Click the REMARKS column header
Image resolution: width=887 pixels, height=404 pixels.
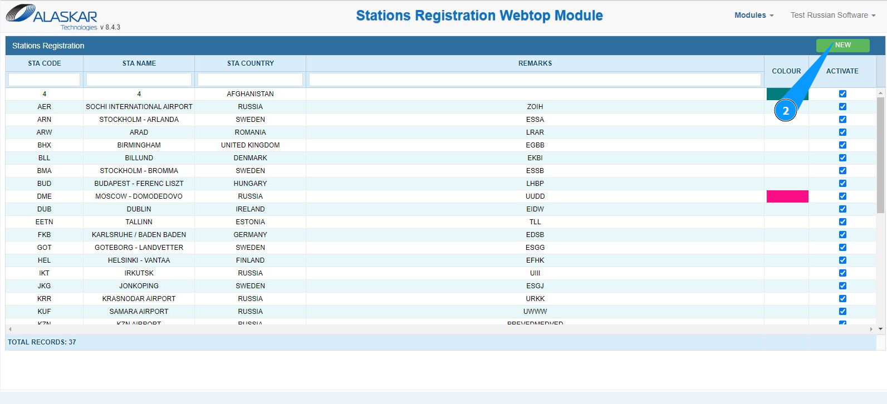tap(535, 63)
